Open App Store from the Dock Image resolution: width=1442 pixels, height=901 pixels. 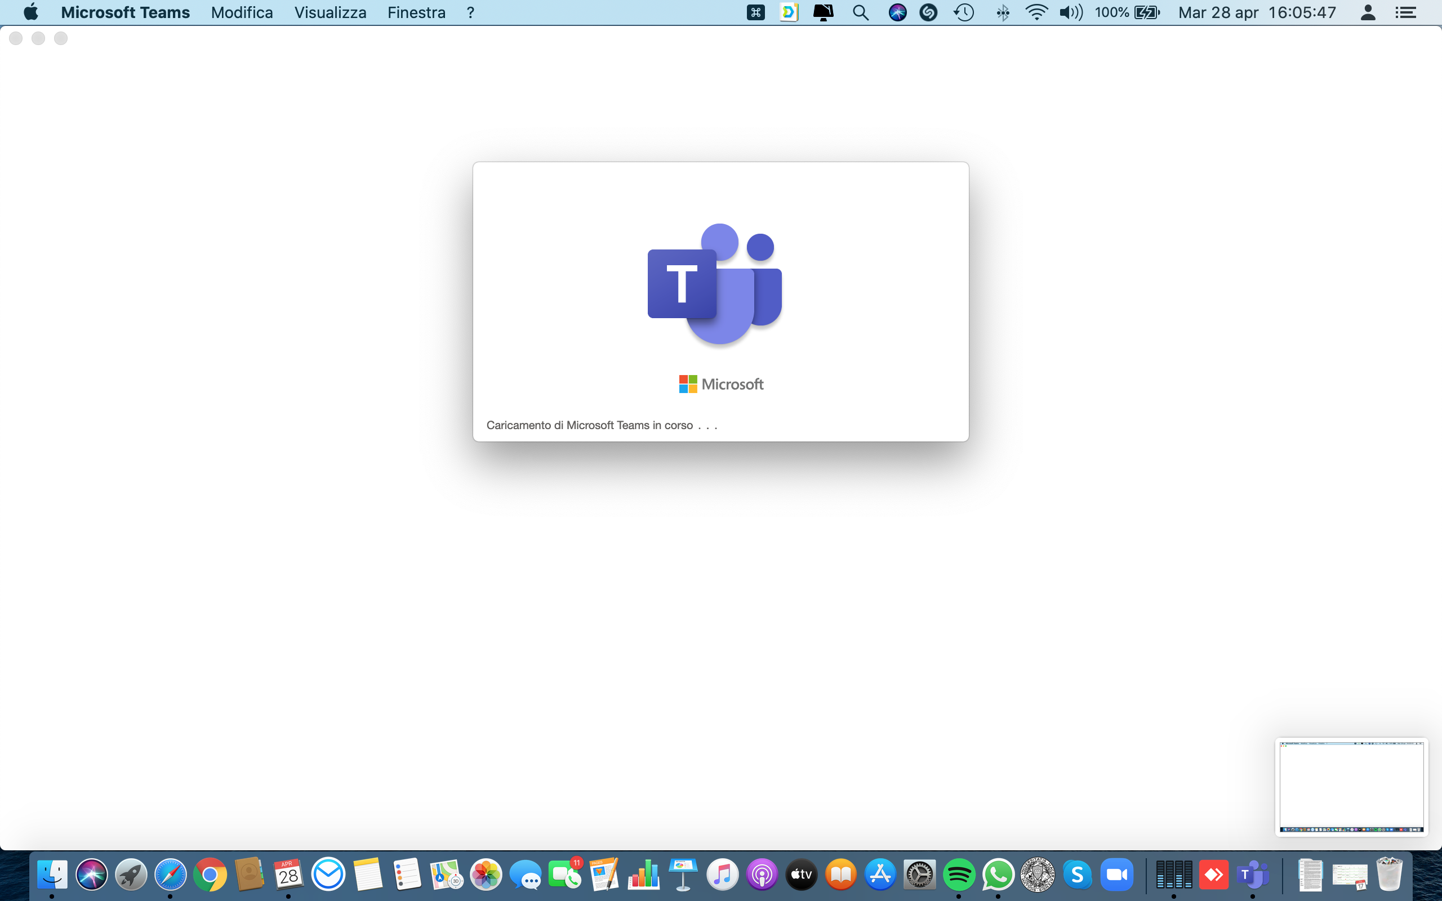click(x=880, y=874)
